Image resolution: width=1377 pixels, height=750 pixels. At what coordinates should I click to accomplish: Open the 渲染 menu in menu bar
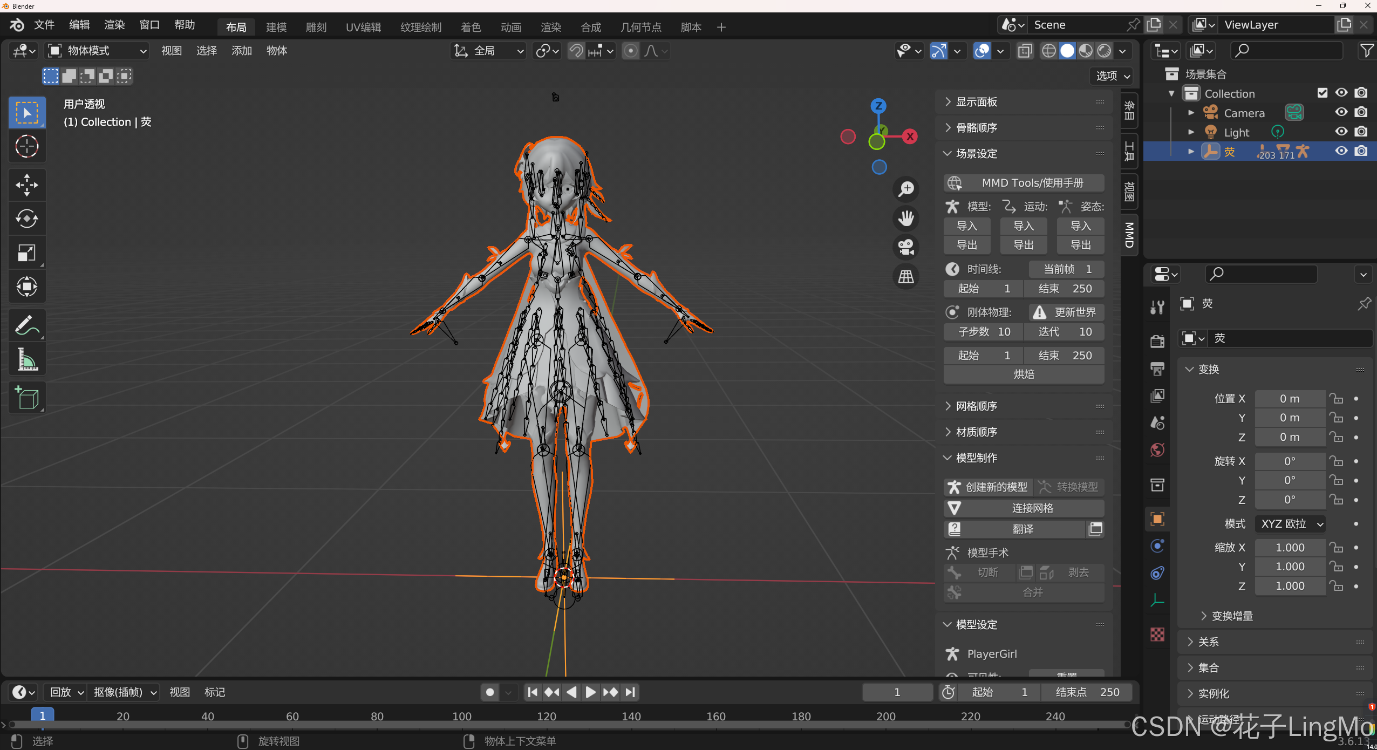[114, 25]
